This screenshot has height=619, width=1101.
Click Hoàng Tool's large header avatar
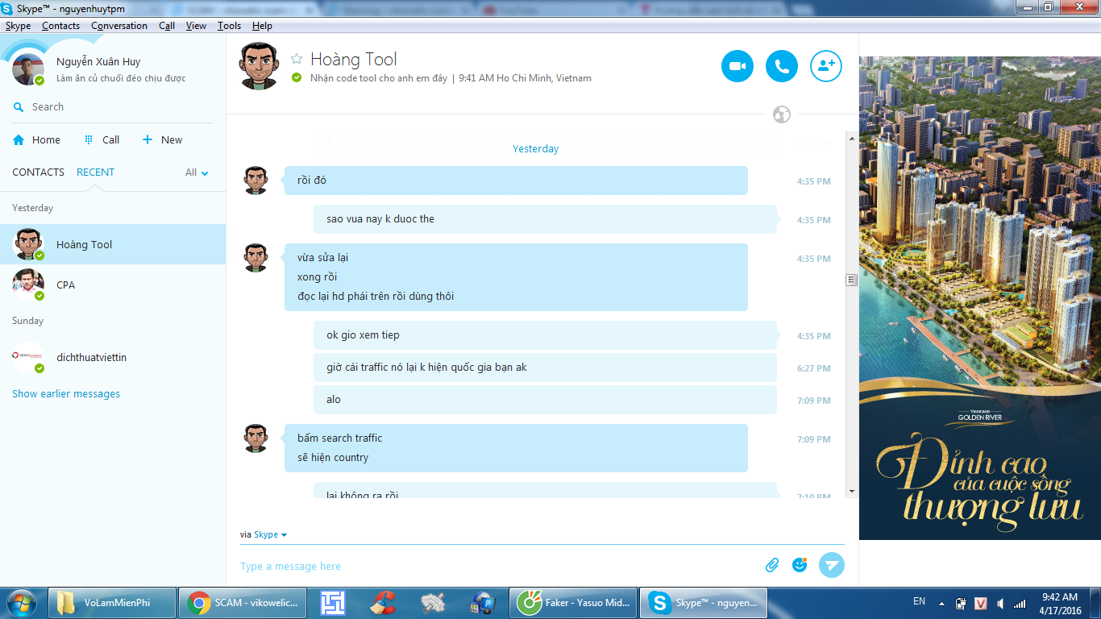click(x=260, y=66)
